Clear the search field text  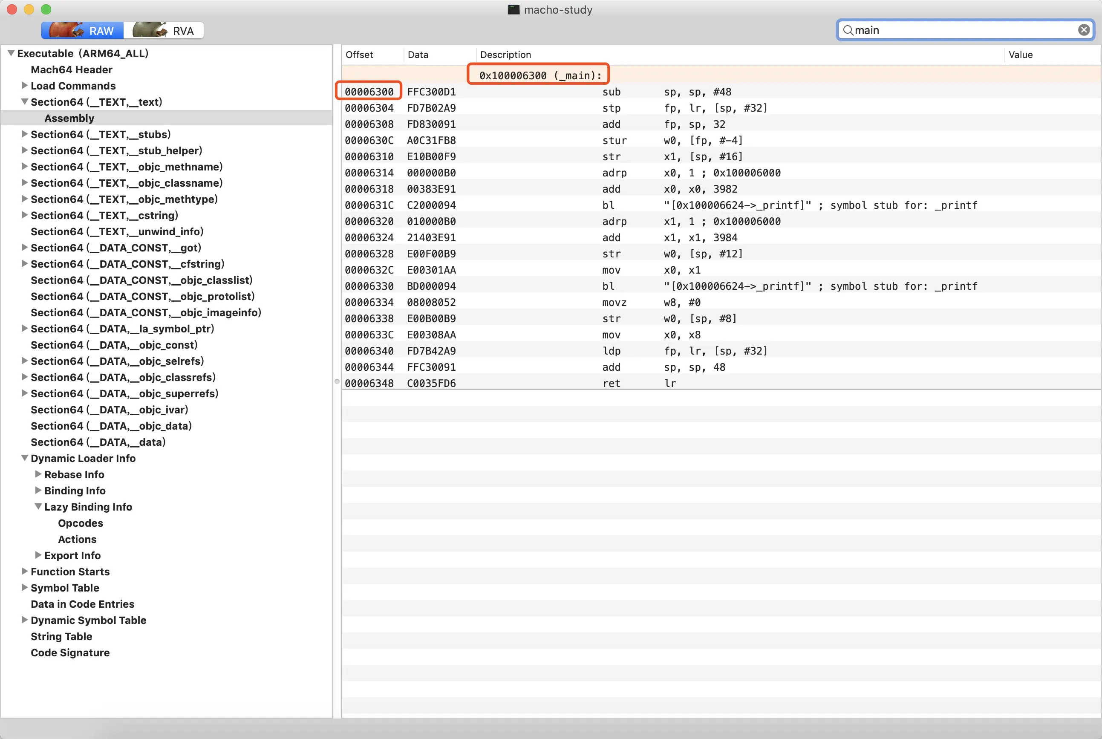[1083, 30]
